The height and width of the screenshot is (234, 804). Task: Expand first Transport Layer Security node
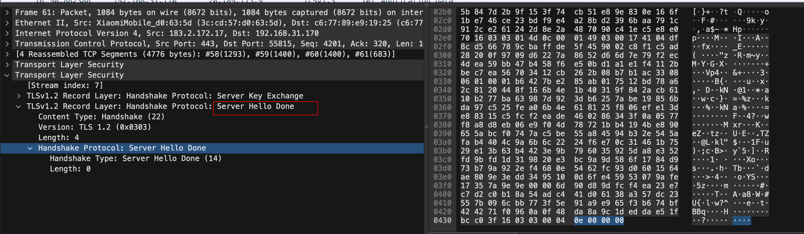point(7,65)
